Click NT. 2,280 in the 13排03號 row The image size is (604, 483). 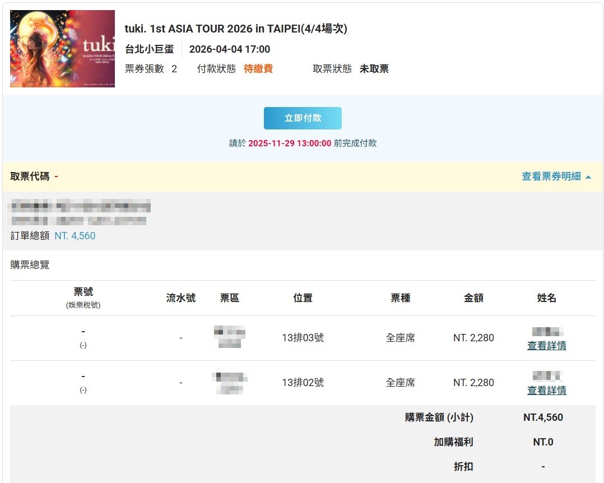click(473, 338)
